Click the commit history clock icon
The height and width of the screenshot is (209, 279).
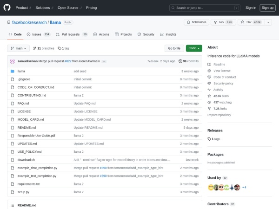point(180,61)
